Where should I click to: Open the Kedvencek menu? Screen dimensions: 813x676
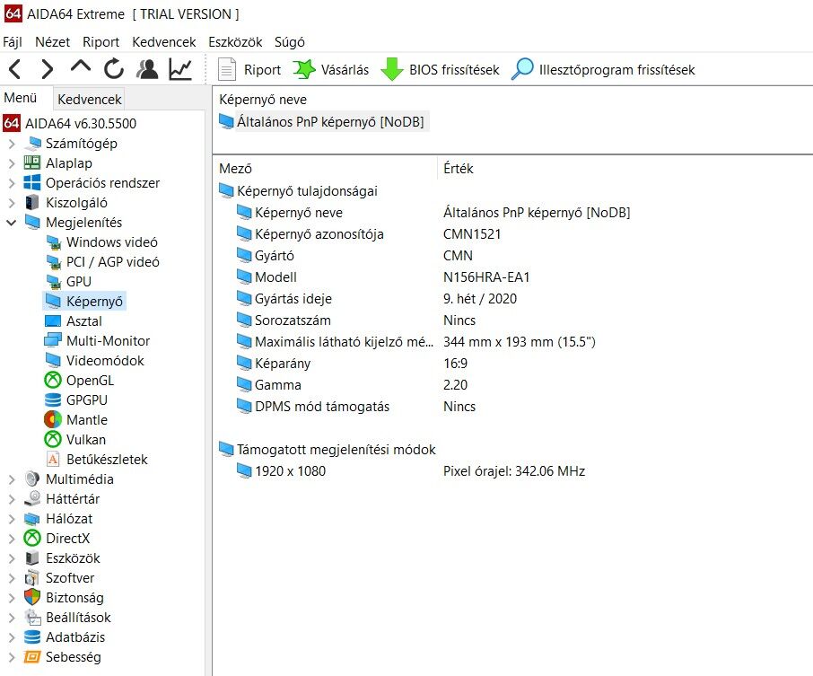(164, 42)
